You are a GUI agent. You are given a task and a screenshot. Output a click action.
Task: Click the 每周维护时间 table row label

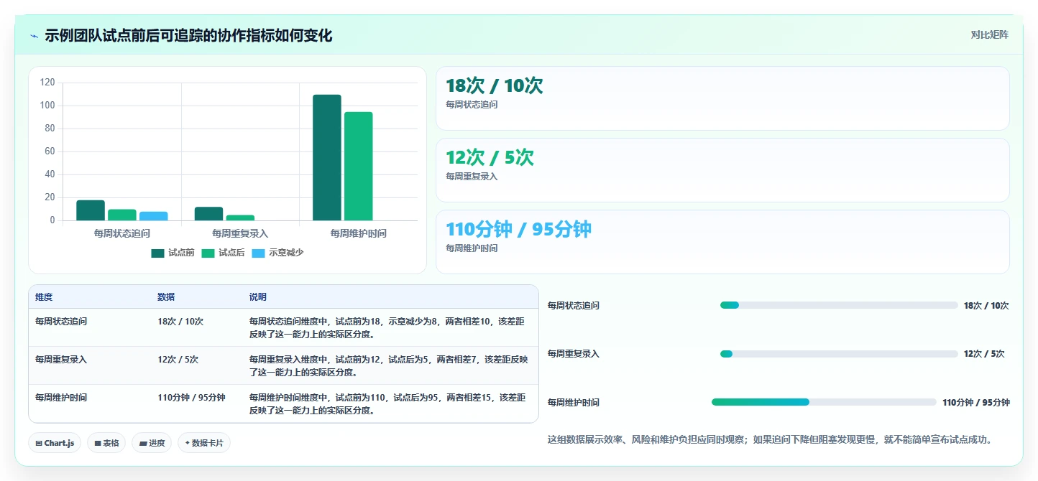[x=61, y=398]
